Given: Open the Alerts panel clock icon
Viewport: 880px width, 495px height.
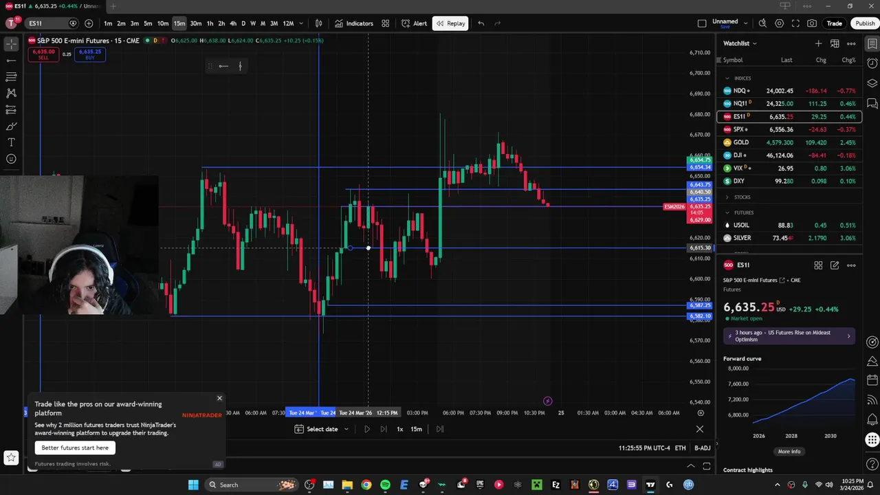Looking at the screenshot, I should (872, 63).
